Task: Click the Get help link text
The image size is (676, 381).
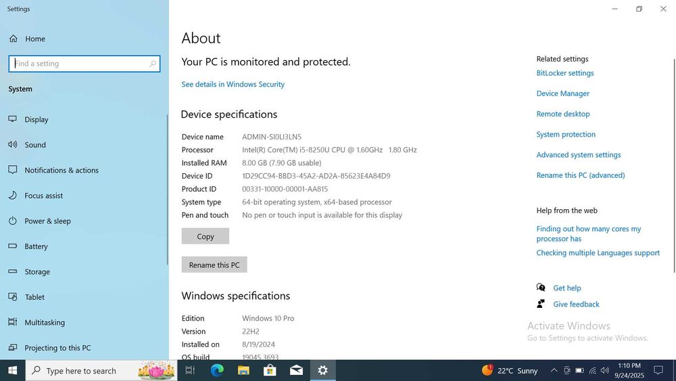Action: 567,288
